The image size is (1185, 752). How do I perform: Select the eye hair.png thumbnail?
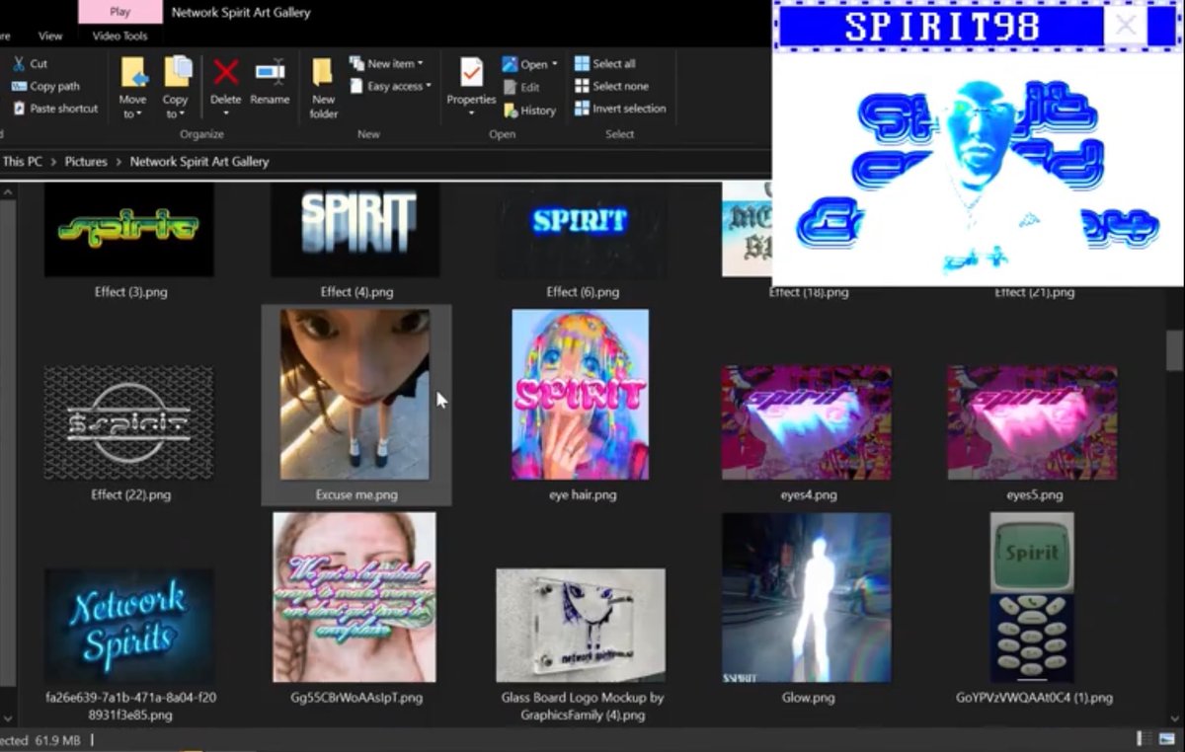(x=581, y=395)
